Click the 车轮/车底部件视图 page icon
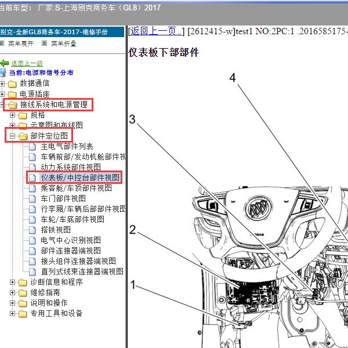The width and height of the screenshot is (348, 348). coord(32,219)
